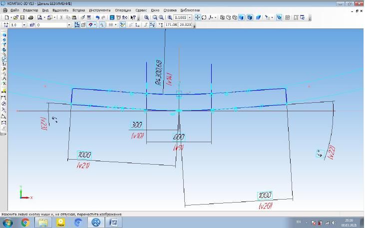The image size is (365, 228).
Task: Toggle perspective view mode
Action: (x=259, y=17)
